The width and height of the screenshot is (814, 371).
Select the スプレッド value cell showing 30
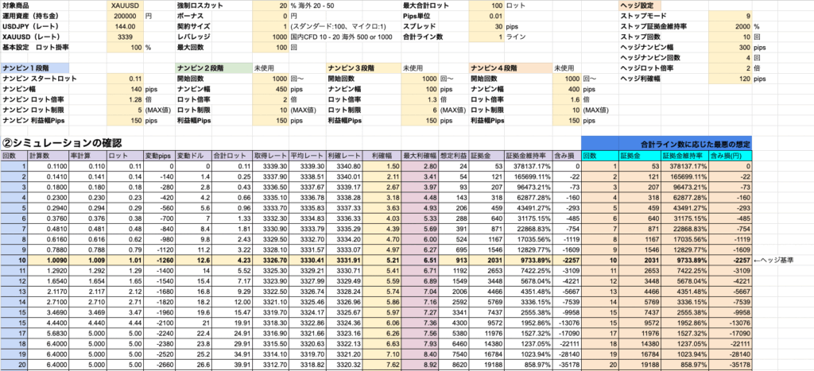tap(486, 26)
